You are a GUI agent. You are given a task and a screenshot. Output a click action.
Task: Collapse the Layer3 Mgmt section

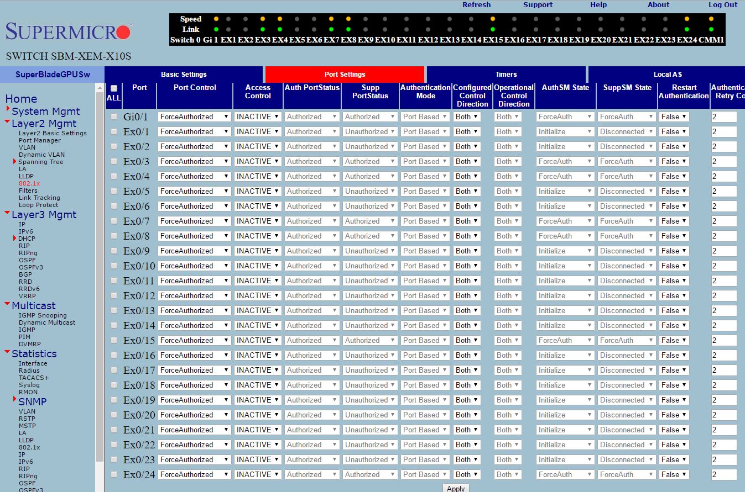pos(7,213)
